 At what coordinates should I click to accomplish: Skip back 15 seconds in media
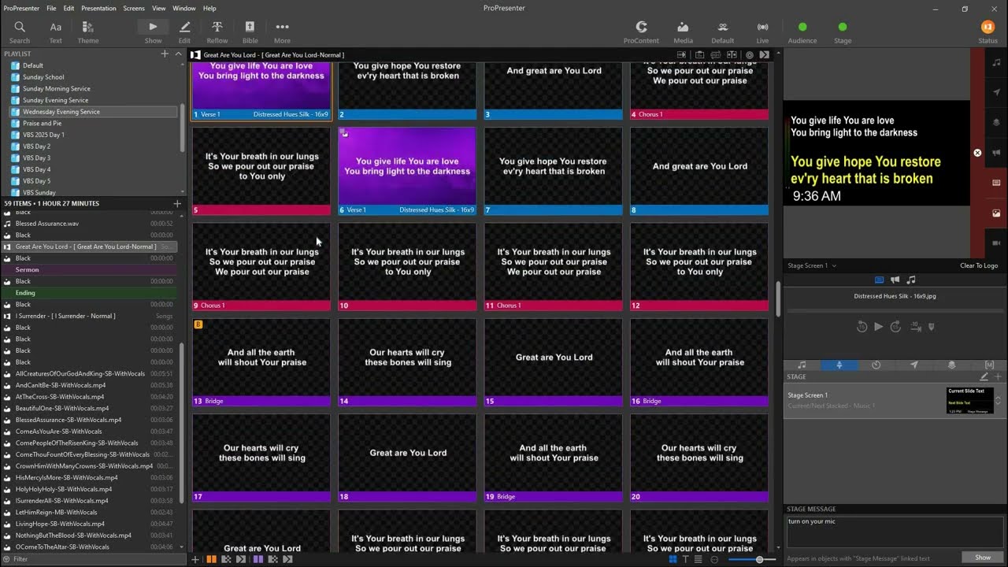862,327
